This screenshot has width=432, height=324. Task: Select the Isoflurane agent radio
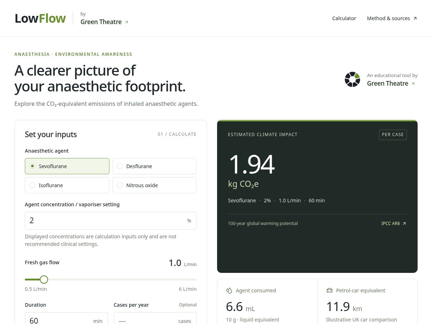67,185
